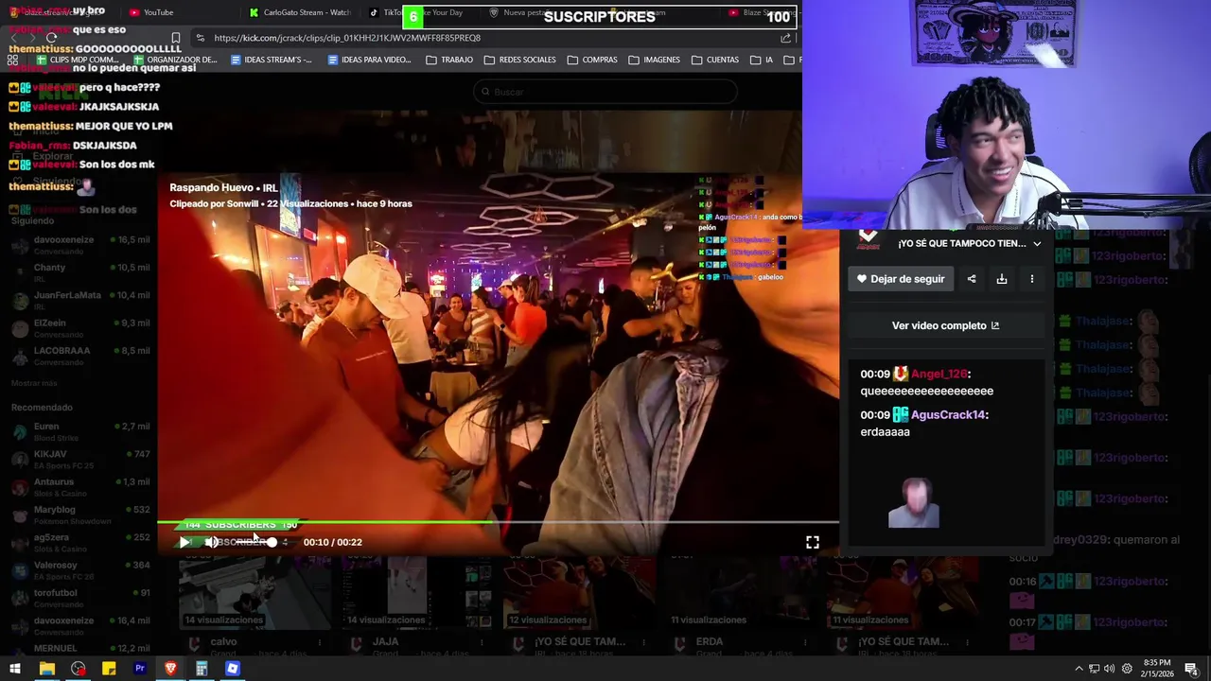Screen dimensions: 1211x681
Task: Open the Windows Start menu
Action: coord(14,669)
